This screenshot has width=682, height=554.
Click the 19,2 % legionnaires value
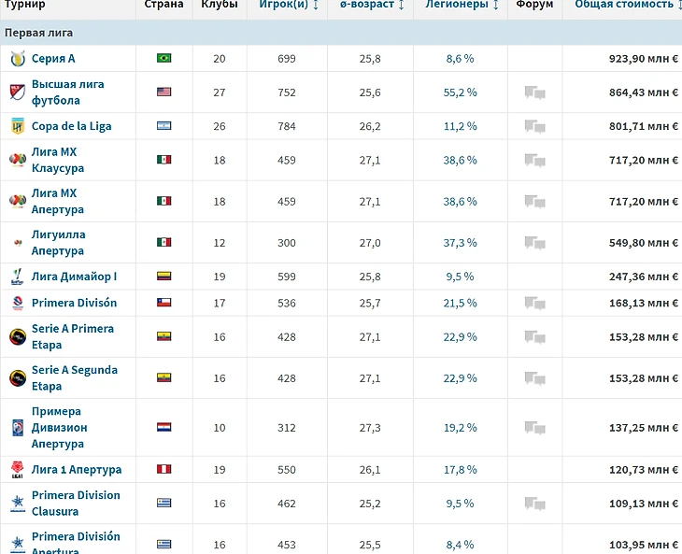coord(461,428)
